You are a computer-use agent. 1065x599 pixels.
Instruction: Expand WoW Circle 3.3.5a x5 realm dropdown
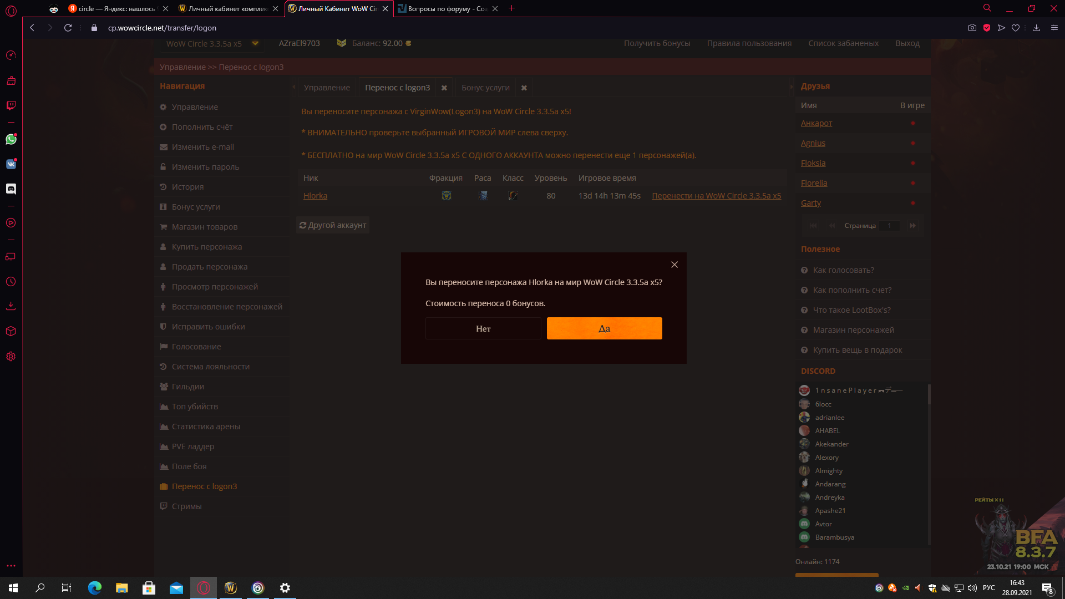pos(255,43)
